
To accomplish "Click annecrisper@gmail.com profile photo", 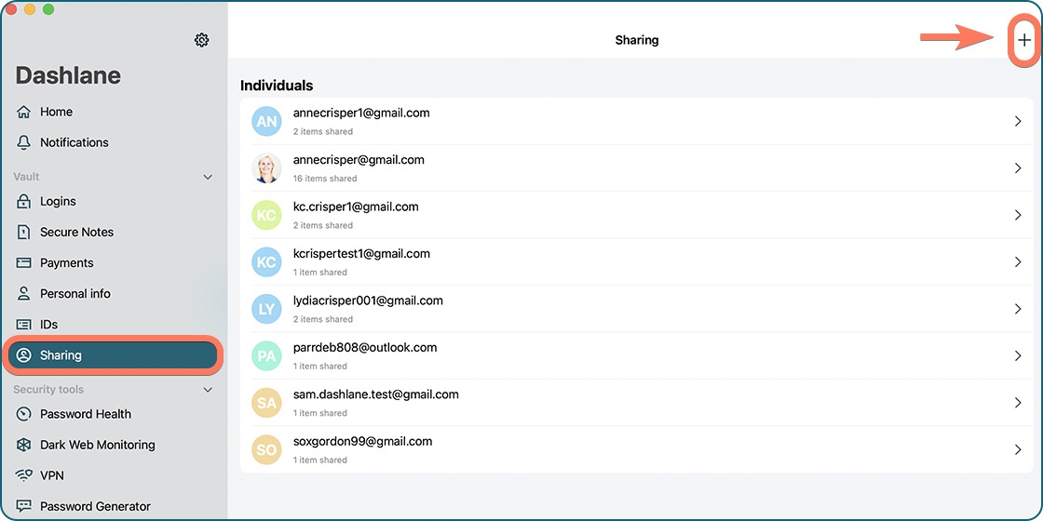I will coord(266,168).
